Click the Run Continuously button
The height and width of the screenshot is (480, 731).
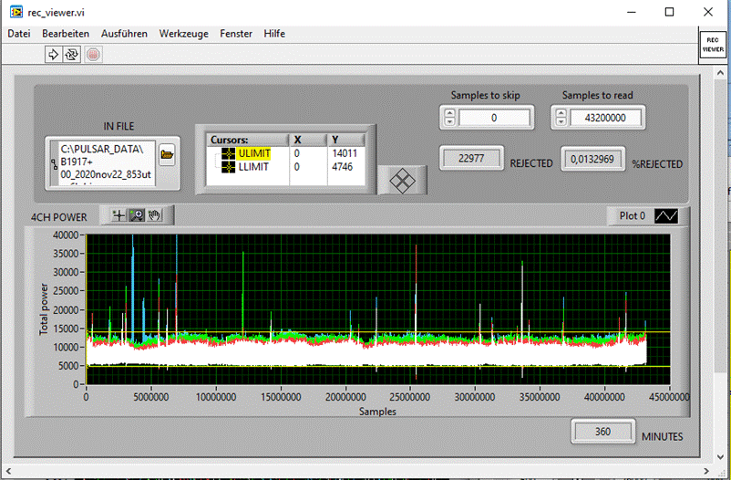point(72,55)
